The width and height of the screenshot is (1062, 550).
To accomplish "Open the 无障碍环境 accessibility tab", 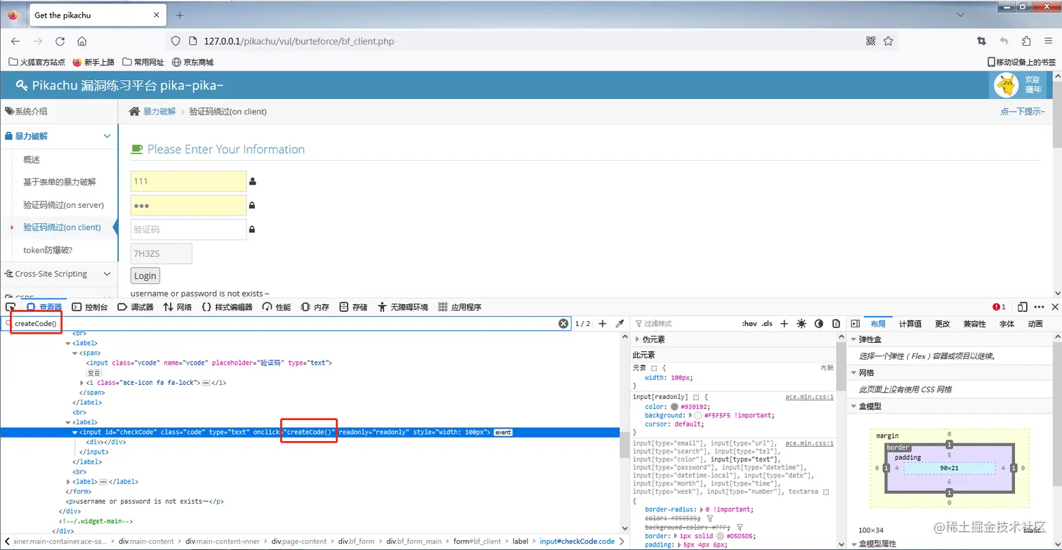I will [403, 307].
